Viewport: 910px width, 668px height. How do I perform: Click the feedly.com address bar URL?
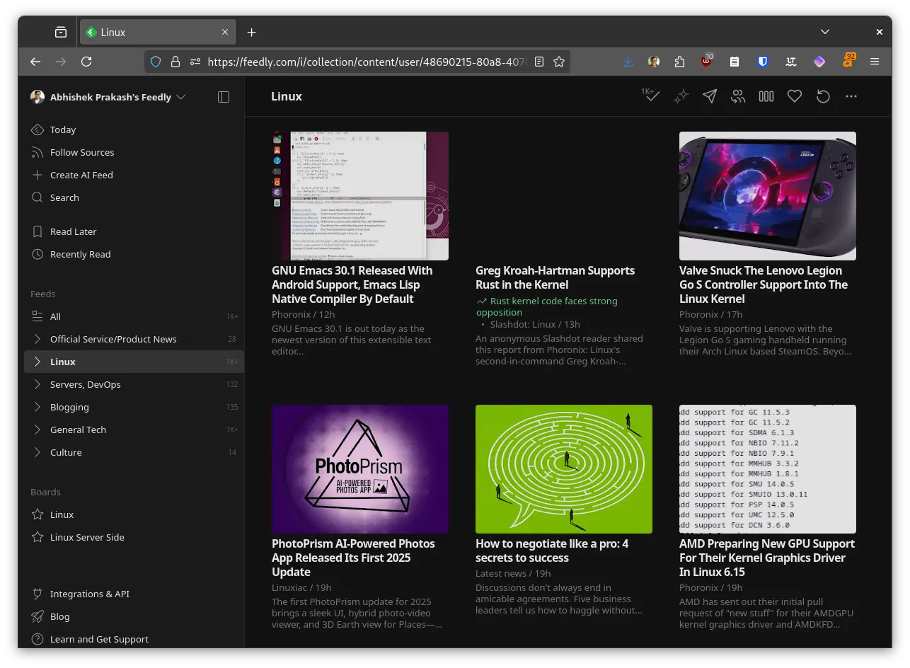[367, 62]
